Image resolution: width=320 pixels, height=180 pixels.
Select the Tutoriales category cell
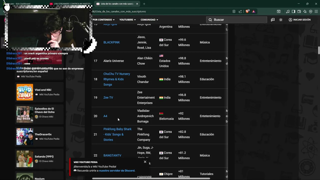pos(206,174)
